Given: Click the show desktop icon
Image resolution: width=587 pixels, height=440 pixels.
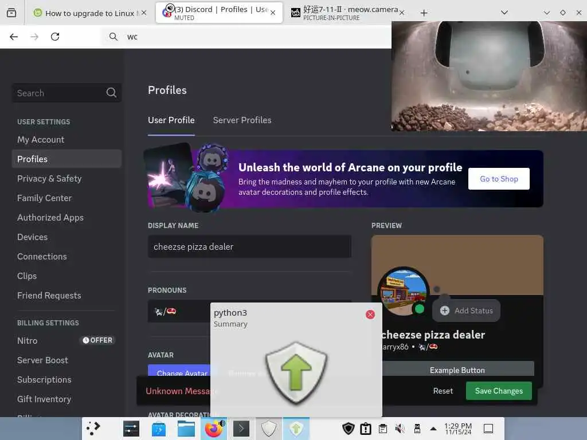Looking at the screenshot, I should pos(488,429).
